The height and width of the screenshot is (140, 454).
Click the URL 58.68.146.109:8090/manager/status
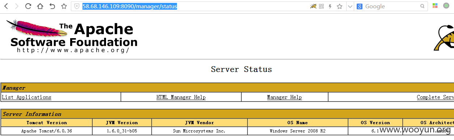(130, 6)
